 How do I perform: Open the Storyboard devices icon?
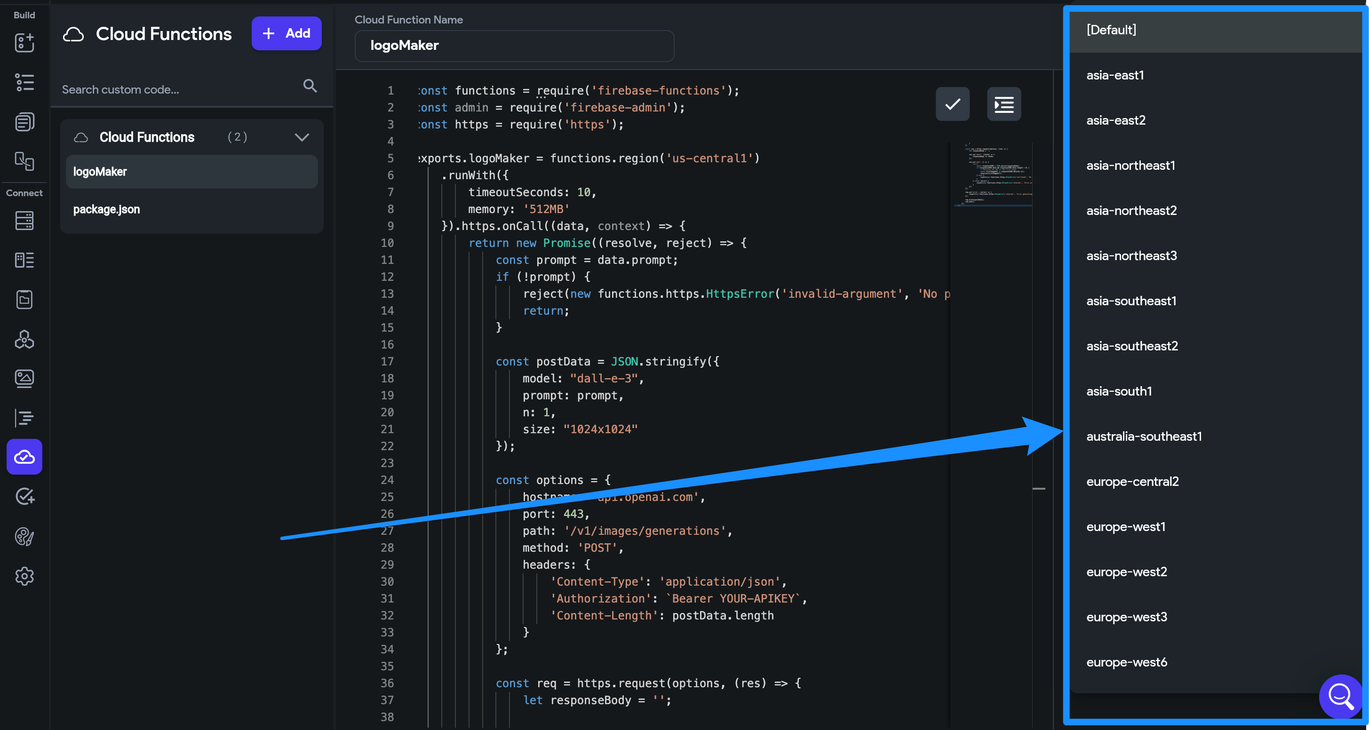tap(24, 161)
